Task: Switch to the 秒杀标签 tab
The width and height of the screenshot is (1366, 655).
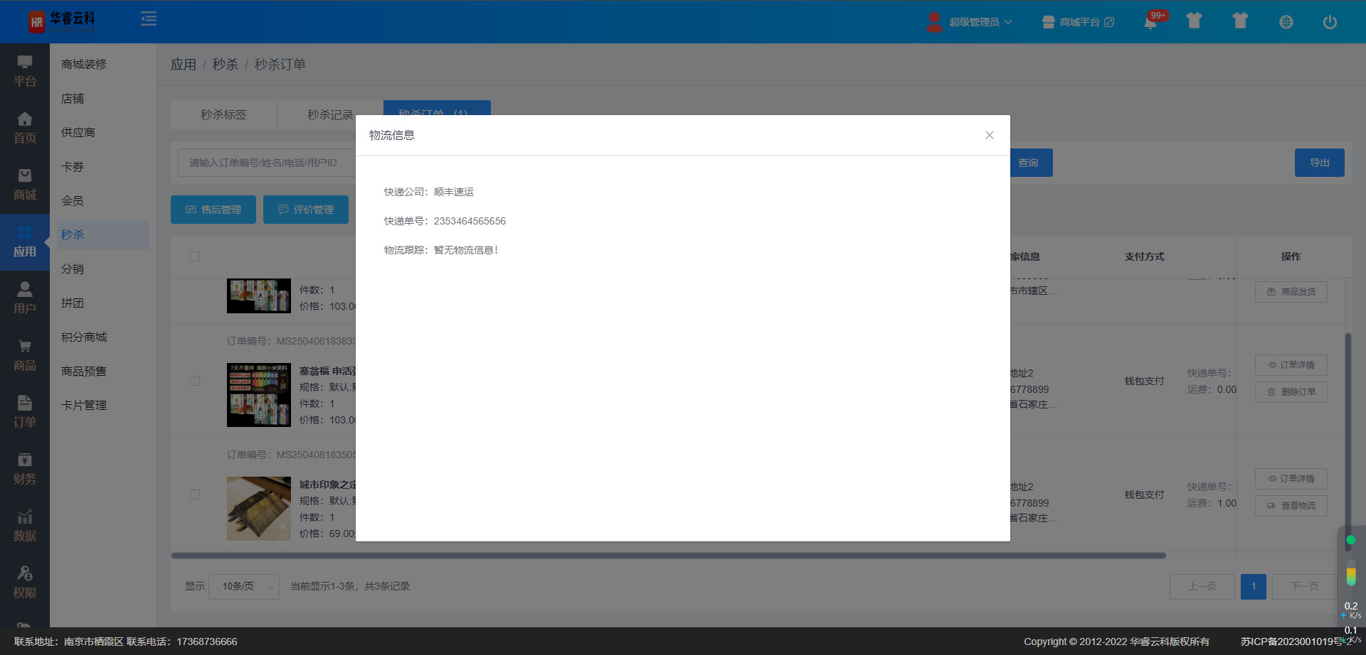Action: coord(223,114)
